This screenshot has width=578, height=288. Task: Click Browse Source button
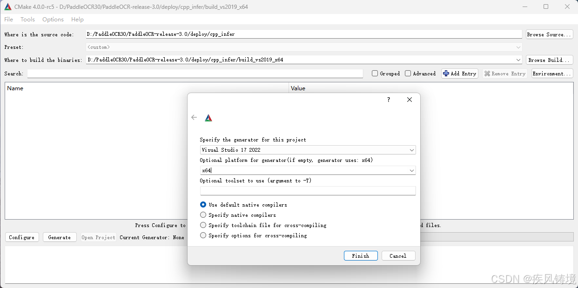549,34
